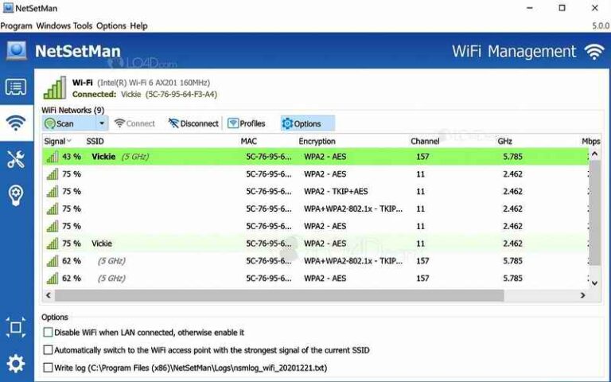This screenshot has width=611, height=382.
Task: Open the Program menu
Action: coord(16,25)
